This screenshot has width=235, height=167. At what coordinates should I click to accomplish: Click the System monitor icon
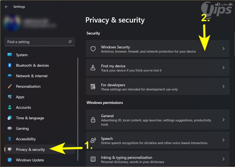[10, 54]
